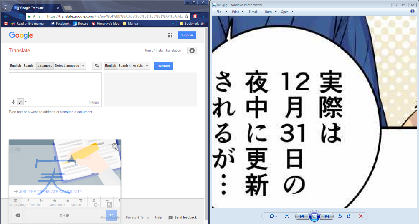This screenshot has height=224, width=419.
Task: Open File menu in Photo Viewer
Action: [x=221, y=12]
